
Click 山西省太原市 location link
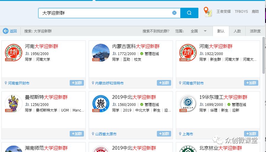coord(106,134)
